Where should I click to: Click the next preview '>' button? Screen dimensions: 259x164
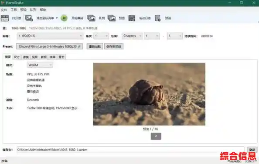[x=156, y=136]
